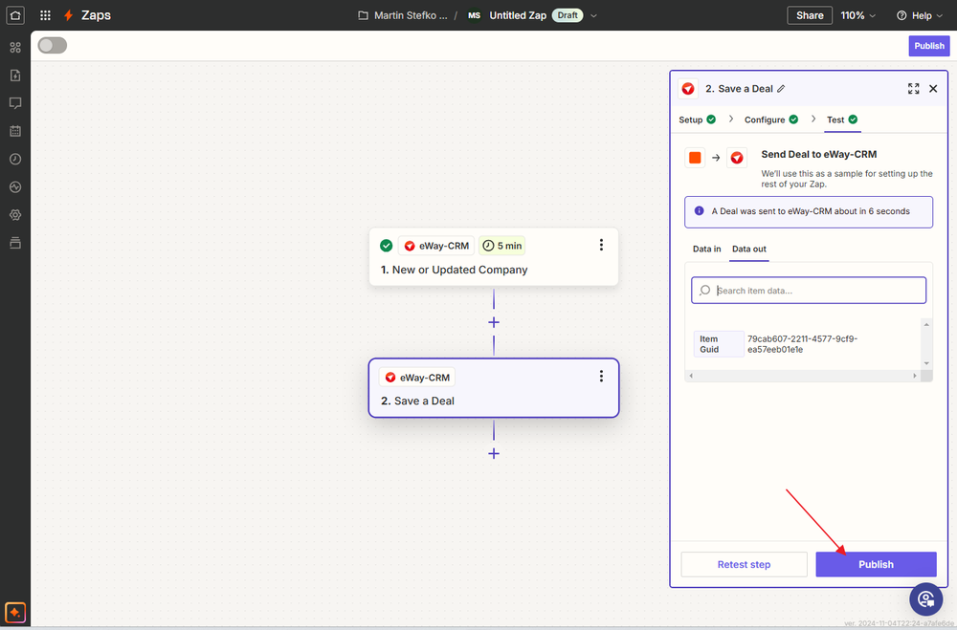Open the activity status sidebar icon
This screenshot has height=630, width=957.
(x=15, y=187)
